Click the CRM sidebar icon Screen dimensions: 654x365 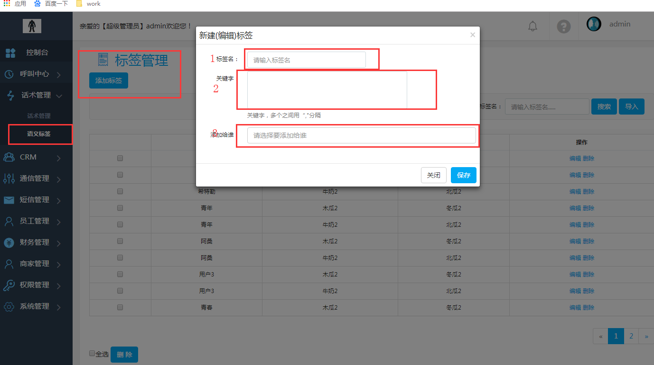(9, 157)
